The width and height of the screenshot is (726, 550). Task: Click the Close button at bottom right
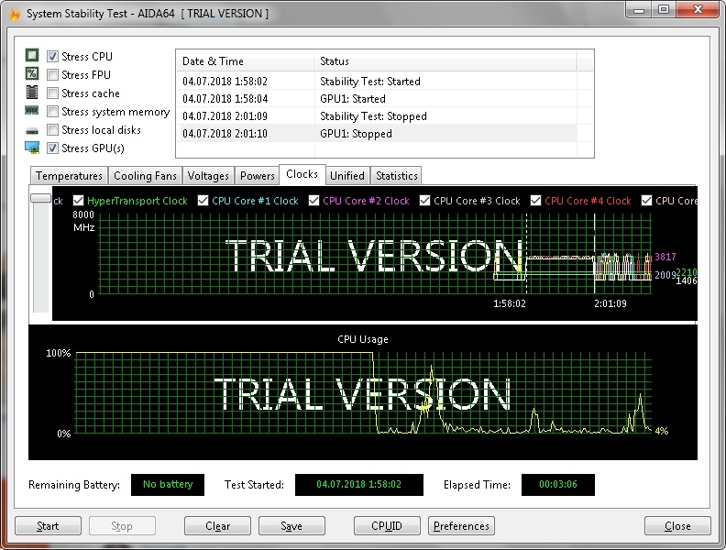(x=677, y=526)
